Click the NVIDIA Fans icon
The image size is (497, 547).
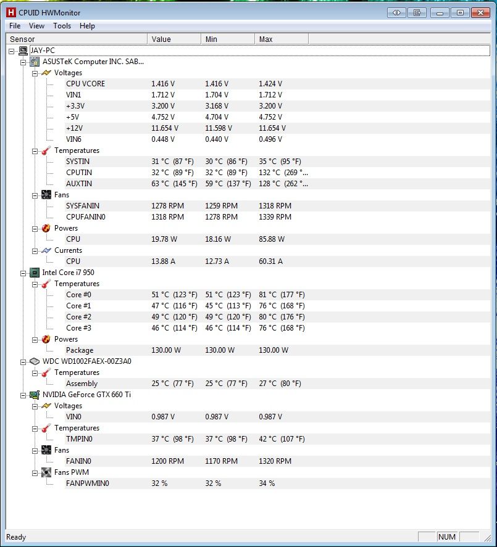(46, 450)
